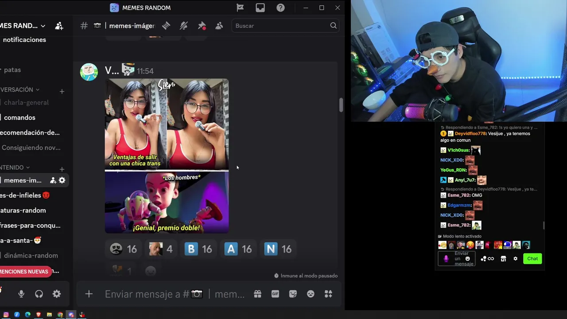This screenshot has height=319, width=567.
Task: Add channel to CONVERSACIÓN category
Action: click(x=62, y=91)
